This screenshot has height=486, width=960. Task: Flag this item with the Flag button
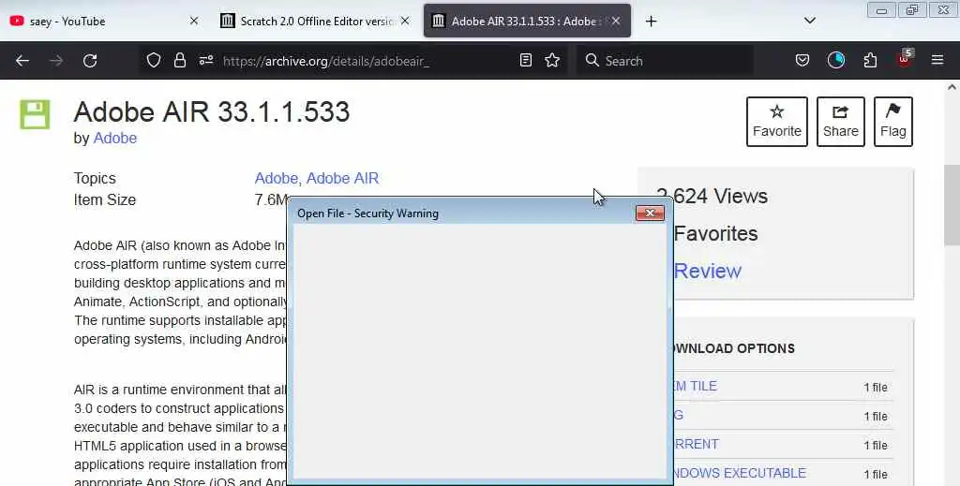coord(893,122)
